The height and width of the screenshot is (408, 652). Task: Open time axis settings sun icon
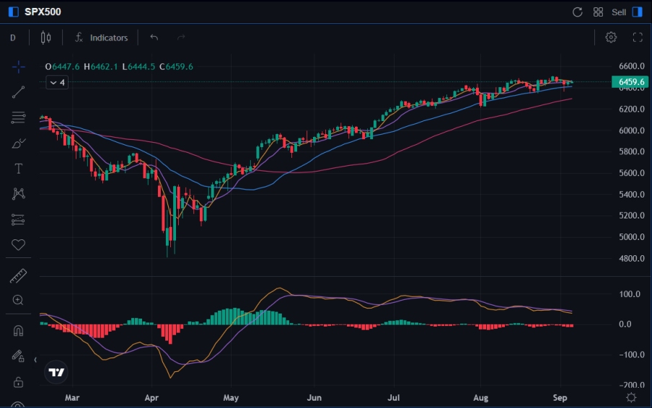click(631, 398)
